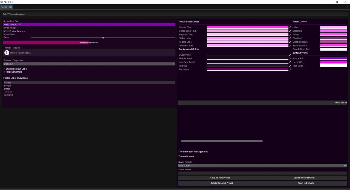Image resolution: width=350 pixels, height=190 pixels.
Task: Open the Description Text color swatch
Action: click(x=247, y=31)
